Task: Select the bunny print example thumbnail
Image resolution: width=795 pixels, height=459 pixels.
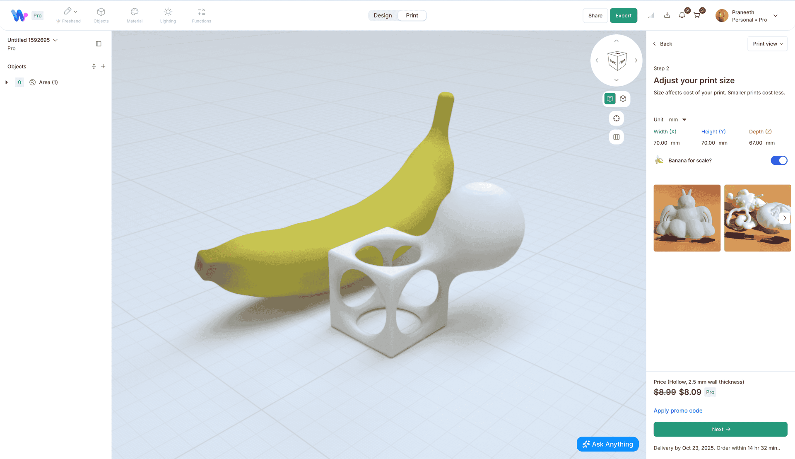Action: point(687,218)
